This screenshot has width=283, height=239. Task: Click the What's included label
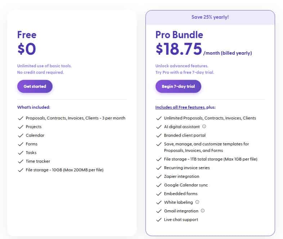[33, 107]
